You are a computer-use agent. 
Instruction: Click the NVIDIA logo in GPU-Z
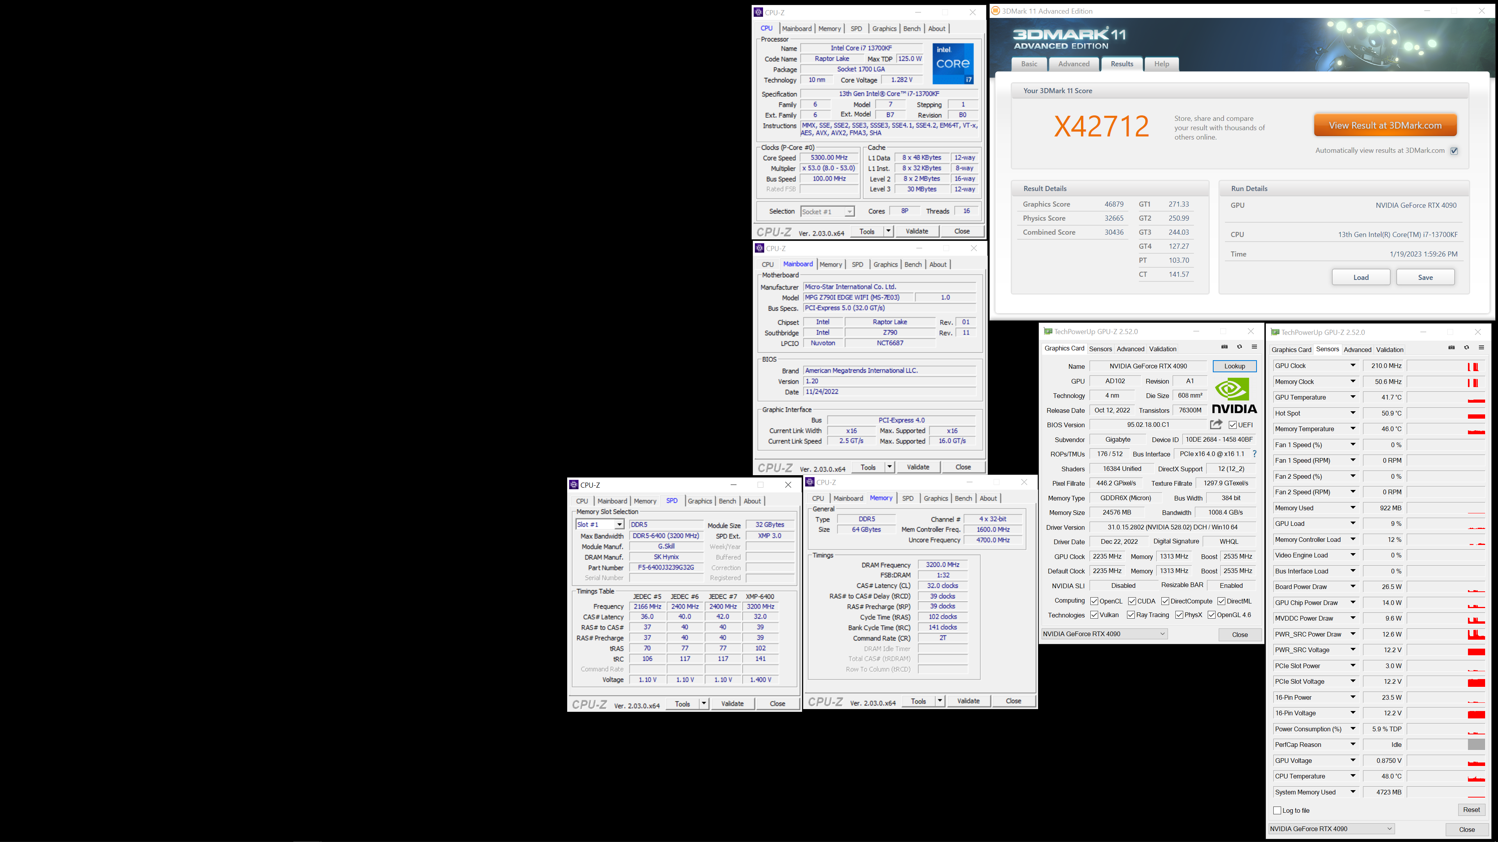point(1235,395)
